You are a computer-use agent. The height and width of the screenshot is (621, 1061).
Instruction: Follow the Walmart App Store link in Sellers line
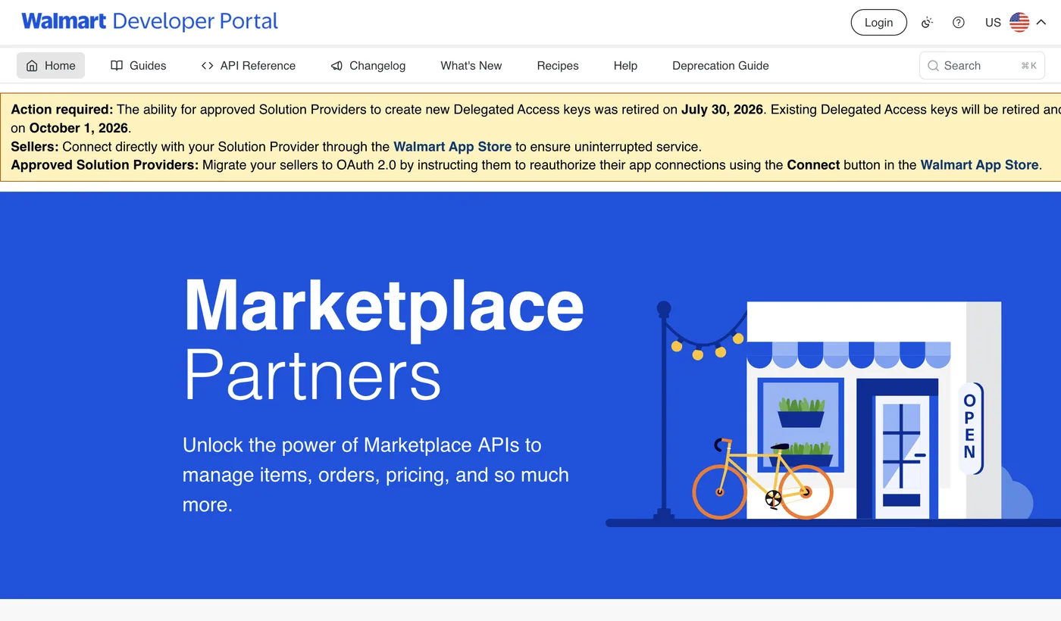pos(452,146)
